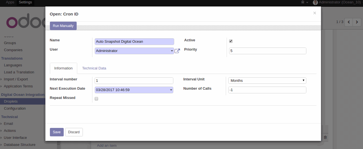The image size is (363, 149).
Task: Click the Run Manually button
Action: point(63,26)
